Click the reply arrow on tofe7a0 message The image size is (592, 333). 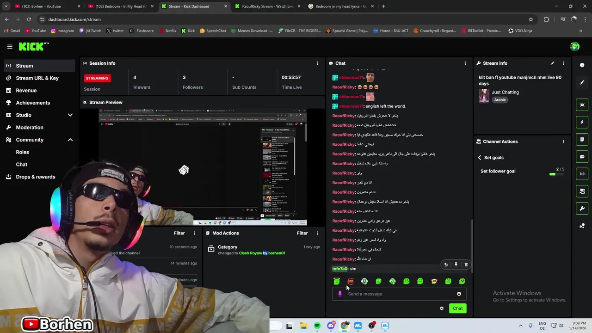click(x=446, y=265)
